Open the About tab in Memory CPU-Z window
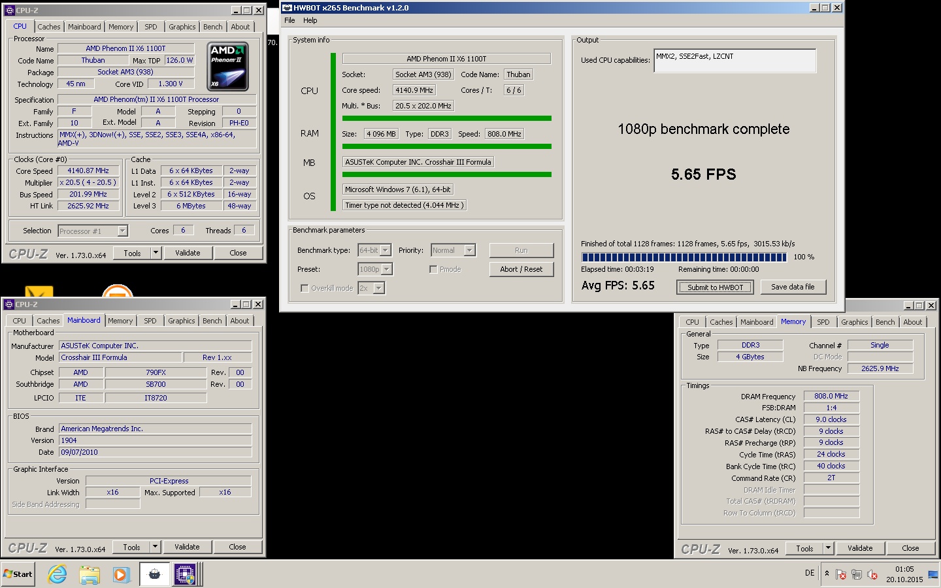The height and width of the screenshot is (588, 941). pyautogui.click(x=913, y=322)
